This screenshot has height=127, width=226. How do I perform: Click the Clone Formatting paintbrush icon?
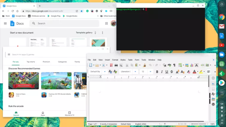pyautogui.click(x=145, y=65)
